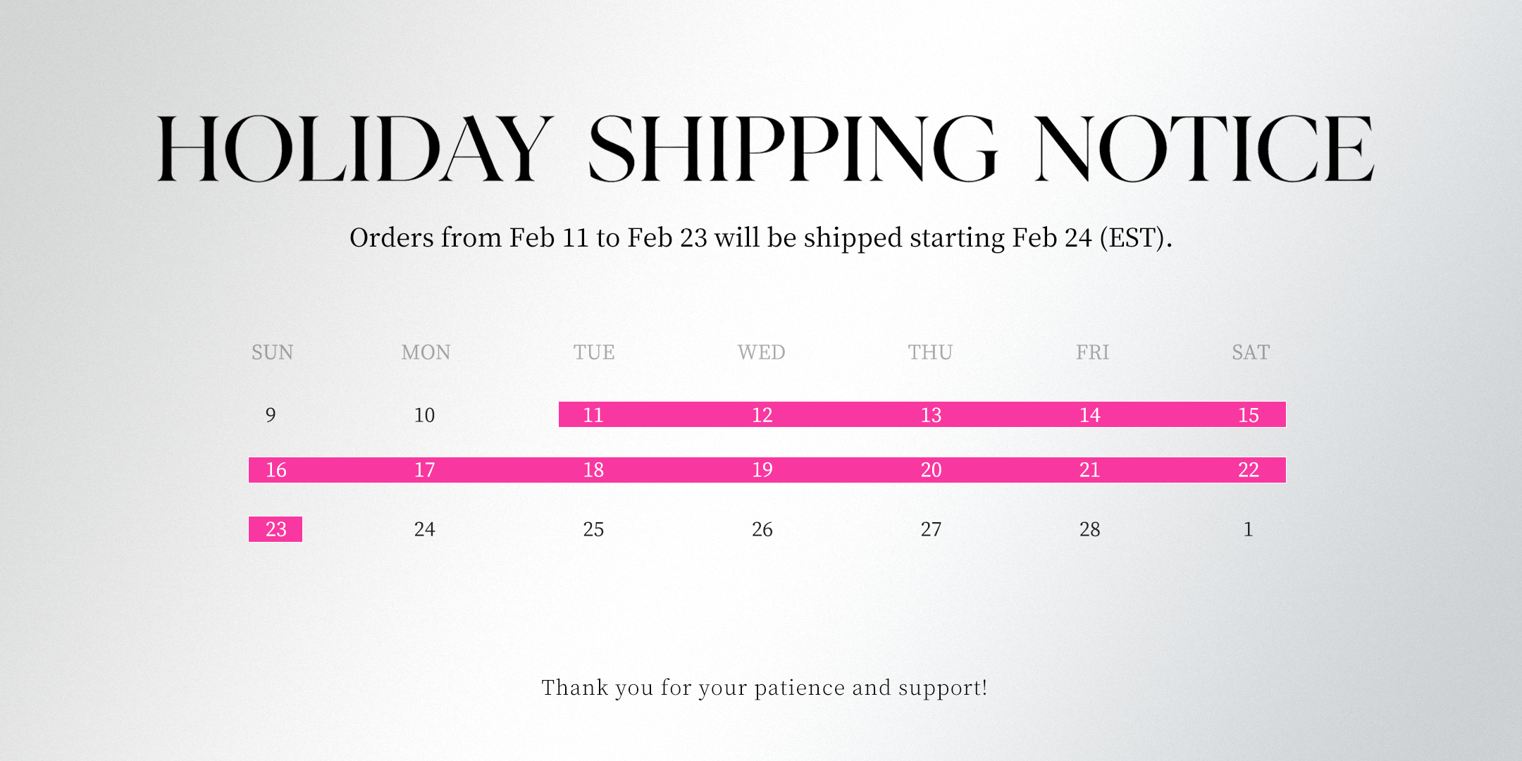Click the Holiday Shipping Notice heading
Image resolution: width=1522 pixels, height=761 pixels.
(765, 149)
